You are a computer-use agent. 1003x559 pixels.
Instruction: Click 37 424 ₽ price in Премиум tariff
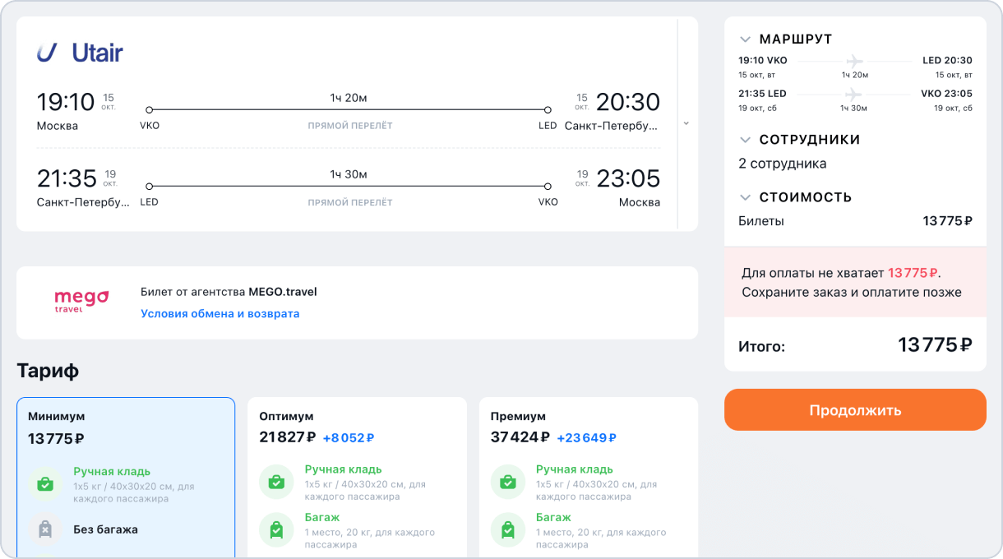pyautogui.click(x=520, y=437)
